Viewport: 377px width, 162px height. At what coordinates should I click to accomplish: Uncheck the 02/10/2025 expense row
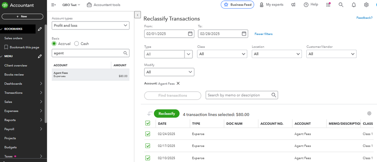[148, 158]
